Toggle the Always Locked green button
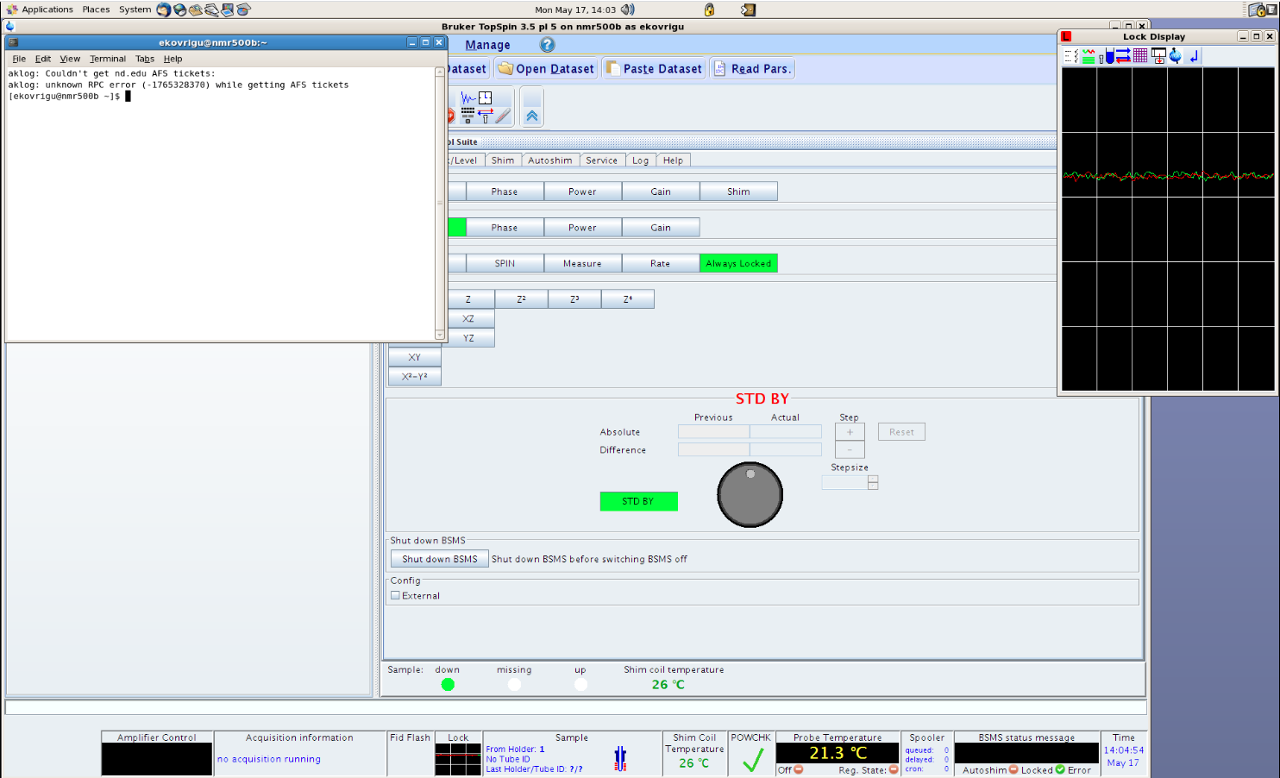This screenshot has height=778, width=1280. click(738, 263)
